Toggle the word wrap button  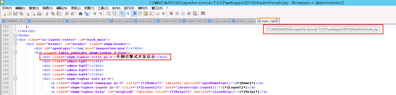tap(122, 14)
